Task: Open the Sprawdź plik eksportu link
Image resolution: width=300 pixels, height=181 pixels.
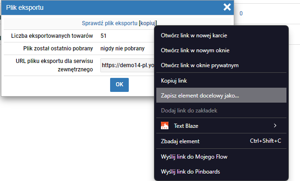Action: 110,23
